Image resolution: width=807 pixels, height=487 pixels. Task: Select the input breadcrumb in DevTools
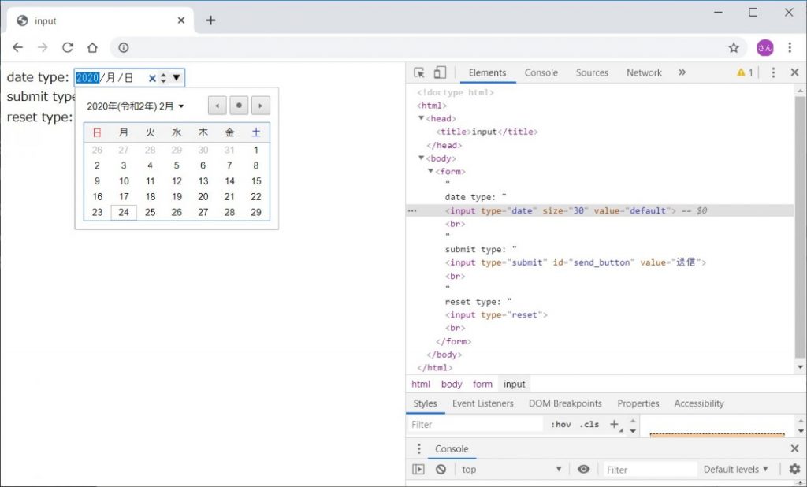pos(514,384)
